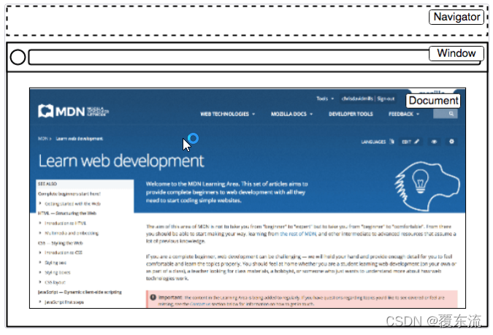This screenshot has height=335, width=493.
Task: Click 'HTML — Structuring the Web' heading
Action: coord(67,213)
